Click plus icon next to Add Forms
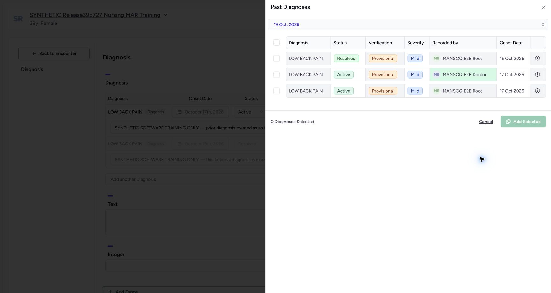 [x=111, y=291]
